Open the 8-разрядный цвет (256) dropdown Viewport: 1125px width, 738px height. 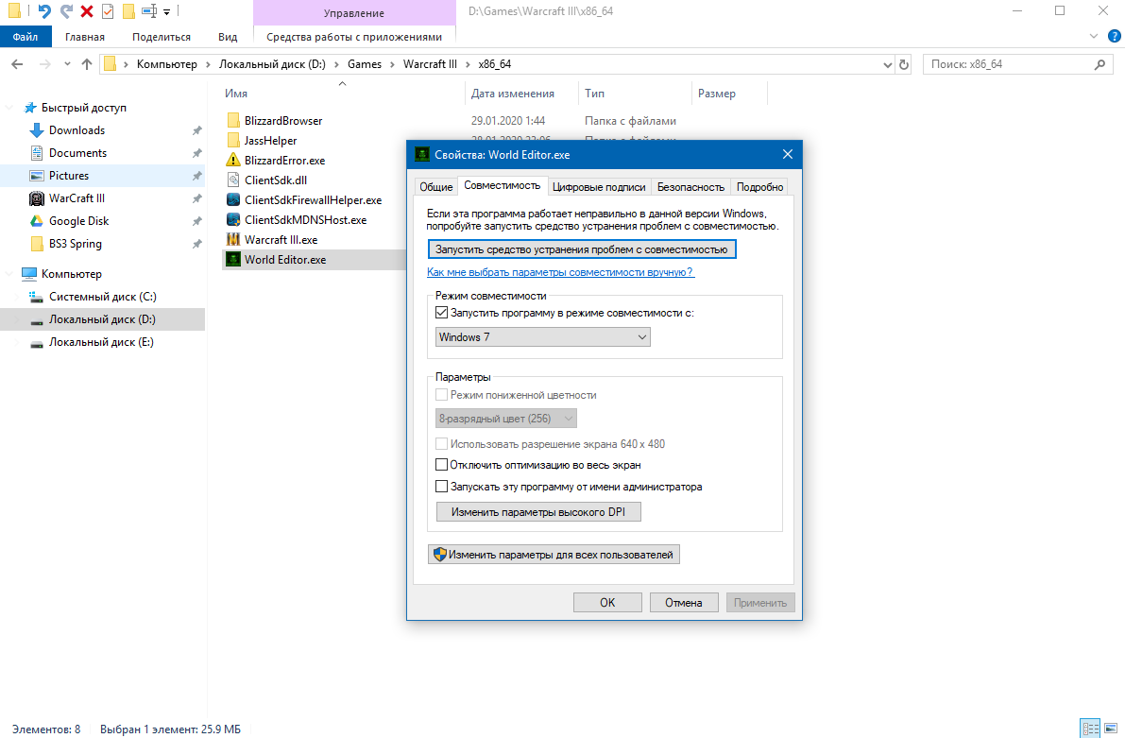click(x=506, y=418)
